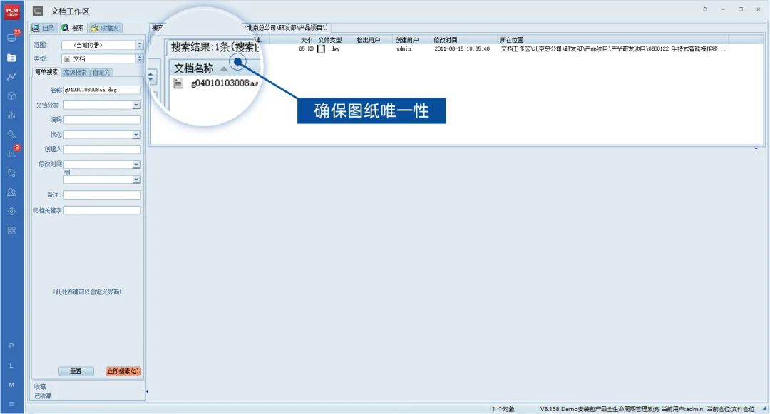Click the 立即搜索 button

(x=123, y=371)
